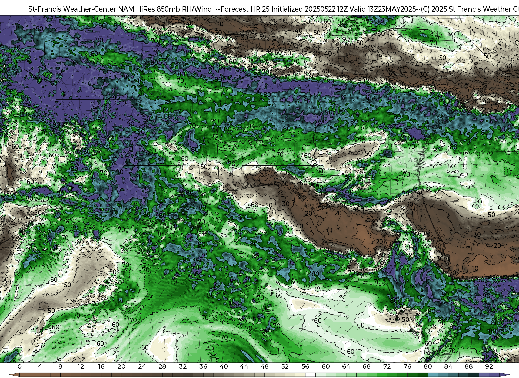Click the color scale label '4'
Viewport: 519px width, 378px height.
[40, 366]
